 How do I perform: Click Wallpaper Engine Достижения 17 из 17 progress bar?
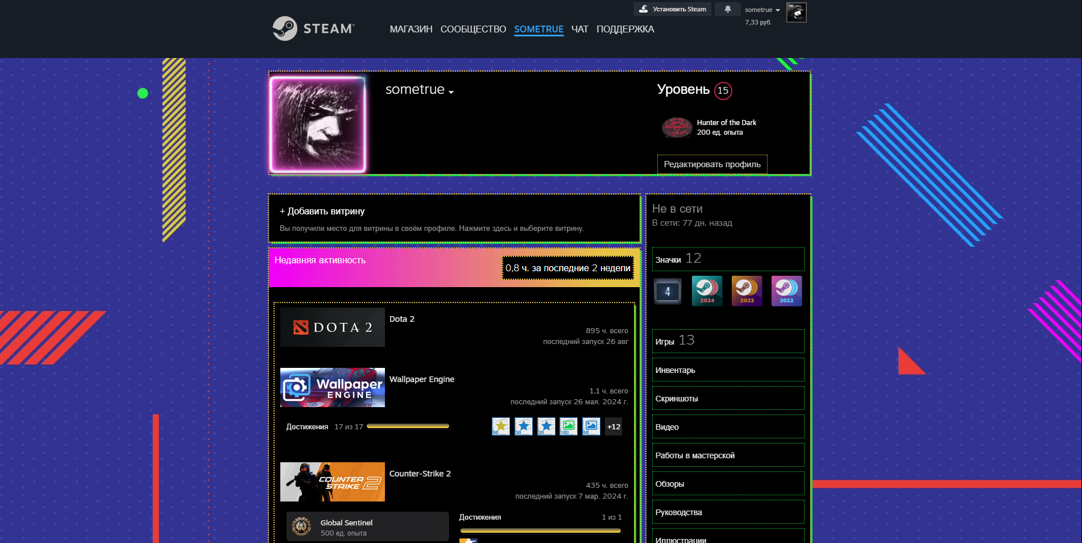click(408, 426)
